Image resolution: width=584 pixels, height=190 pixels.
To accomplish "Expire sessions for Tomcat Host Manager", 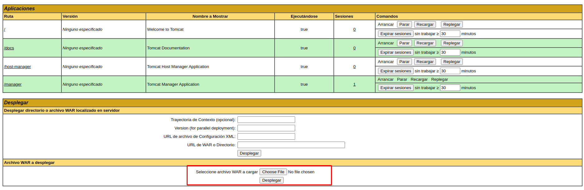I will click(396, 71).
